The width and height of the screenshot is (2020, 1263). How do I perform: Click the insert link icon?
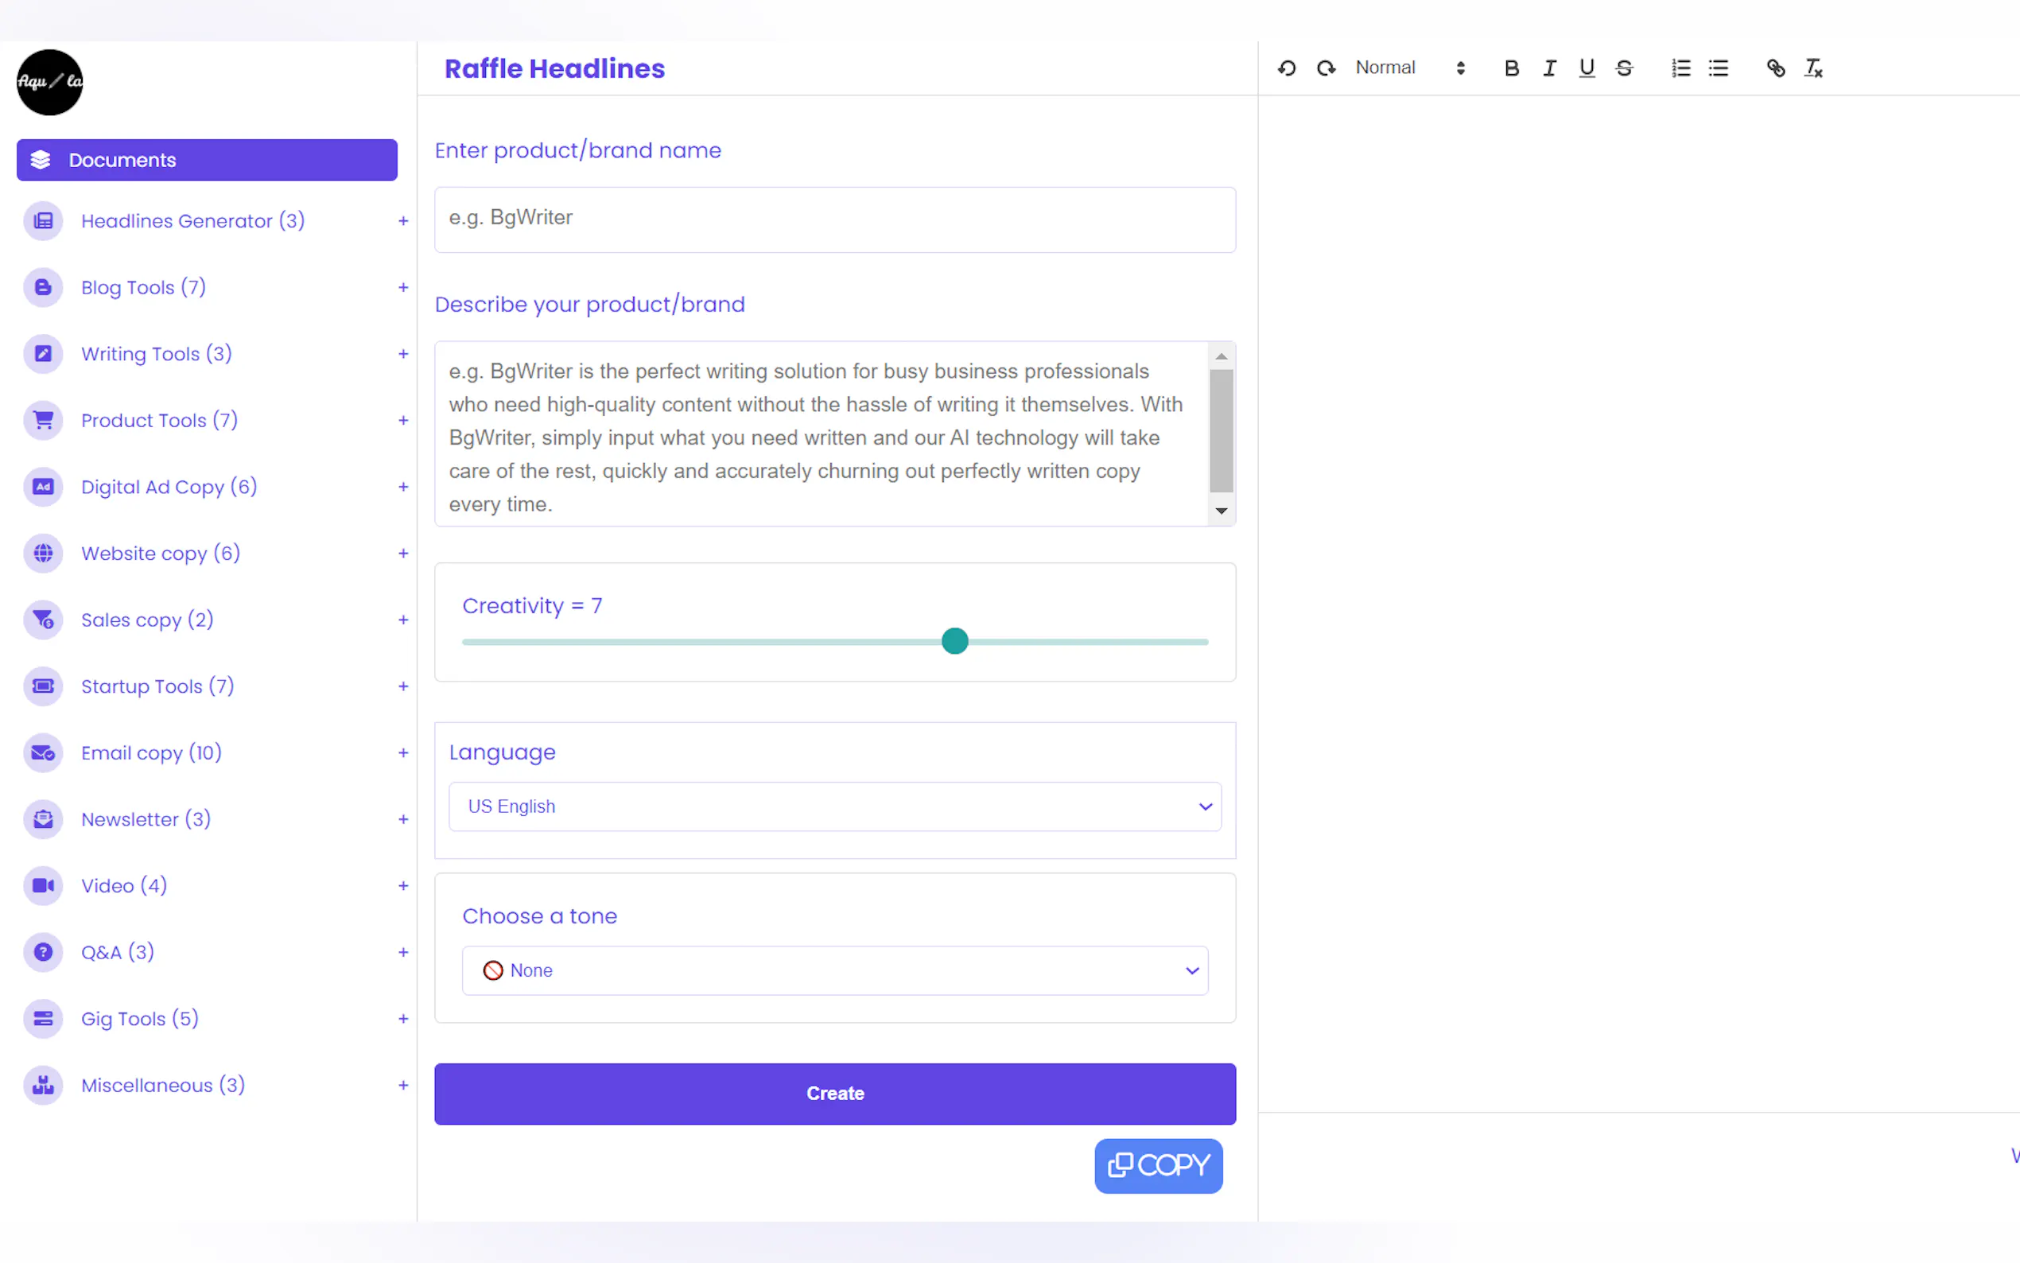click(x=1775, y=68)
